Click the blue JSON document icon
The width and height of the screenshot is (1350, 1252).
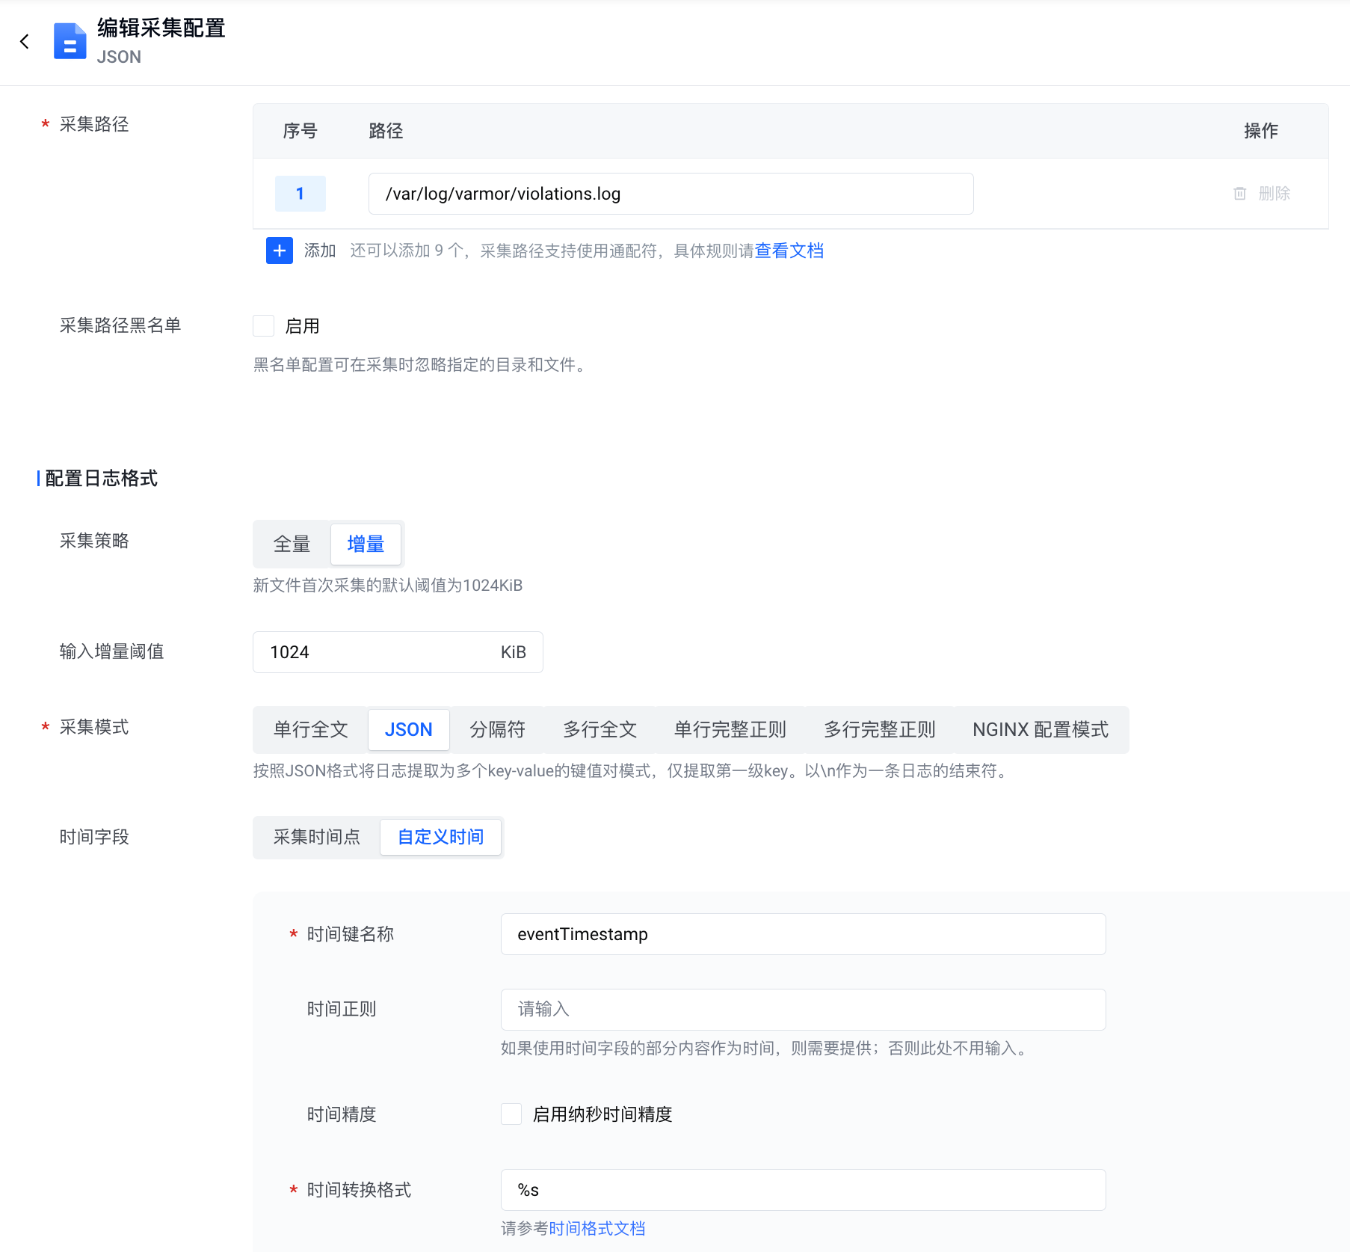[x=70, y=41]
